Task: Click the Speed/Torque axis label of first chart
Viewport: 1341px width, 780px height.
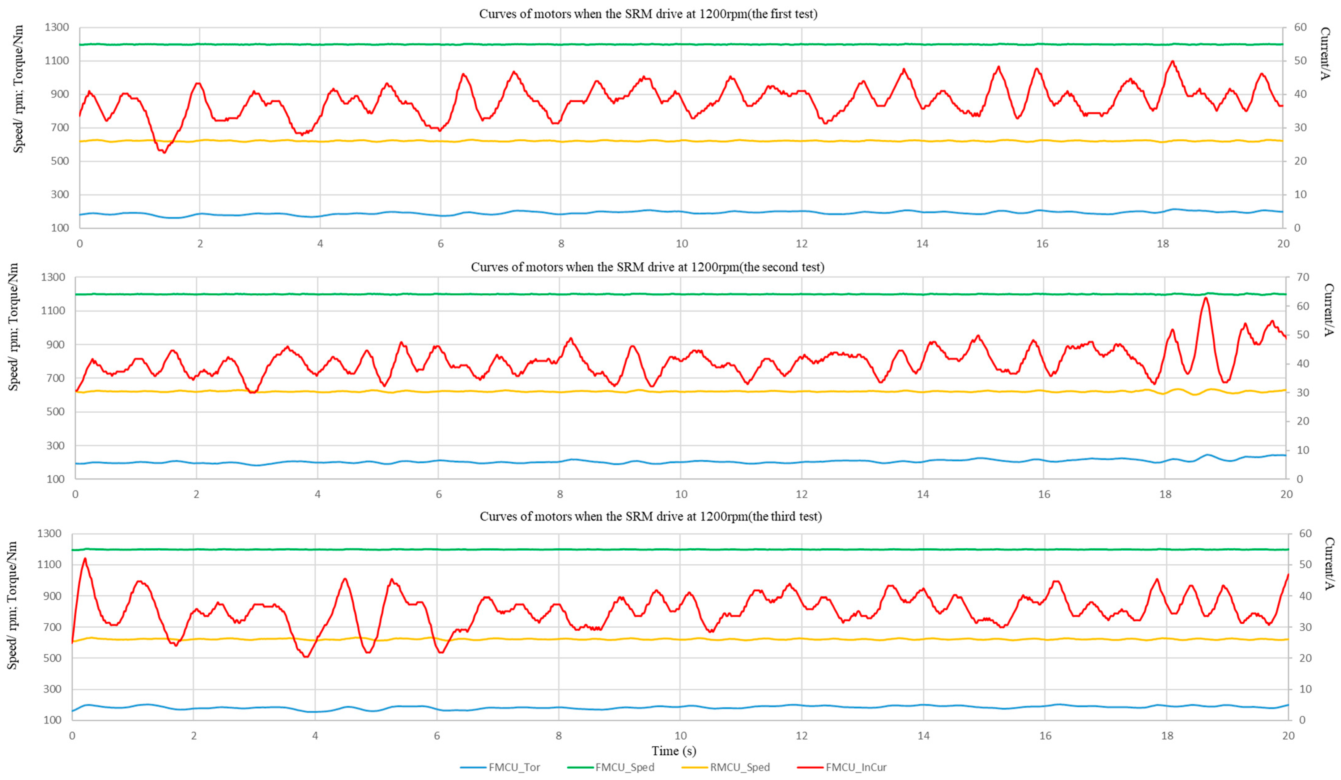Action: click(18, 89)
